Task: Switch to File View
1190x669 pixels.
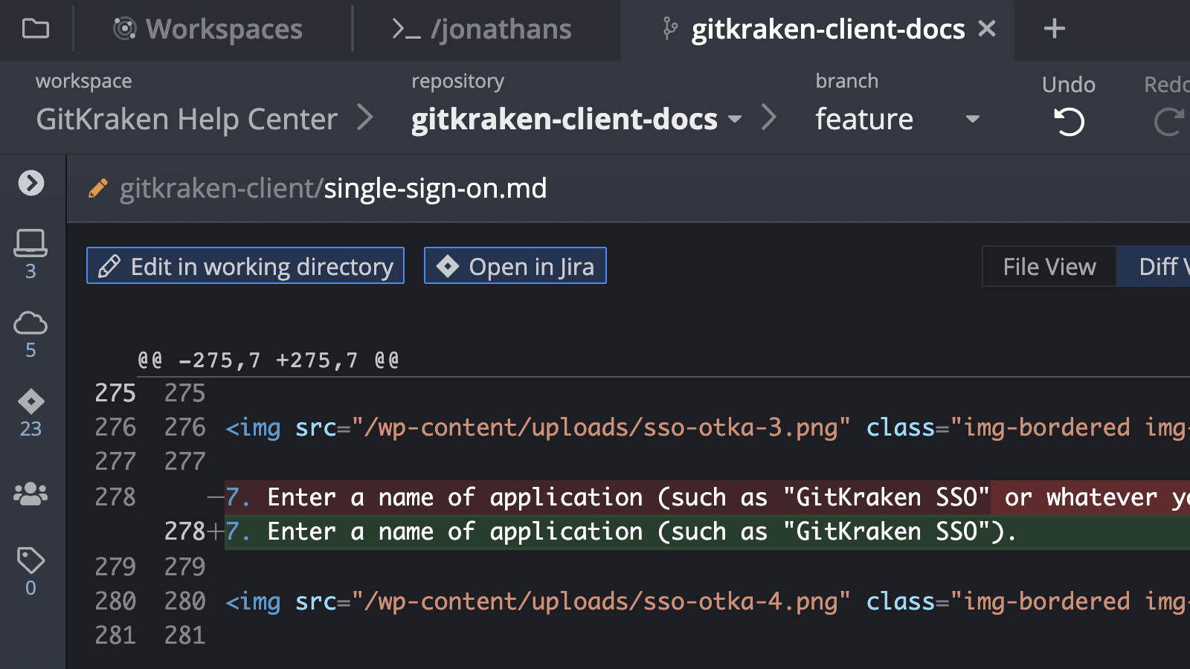Action: (1049, 266)
